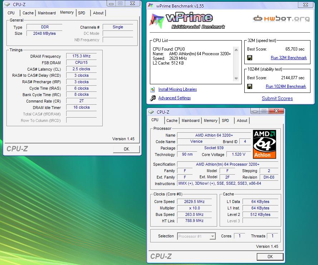Screen dimensions: 318x265
Task: Click the Level 2 cache value 512 KBytes
Action: 260,214
